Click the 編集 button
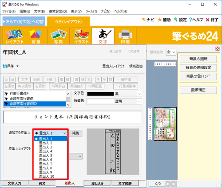Screen dimensions: 222x188 point(75,133)
